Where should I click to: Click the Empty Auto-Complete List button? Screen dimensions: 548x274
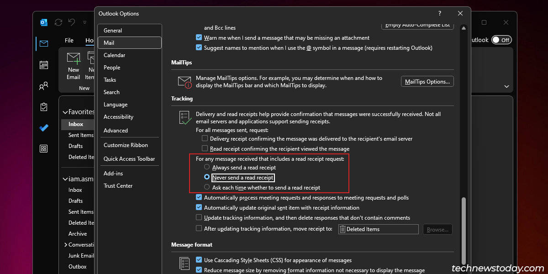tap(417, 26)
